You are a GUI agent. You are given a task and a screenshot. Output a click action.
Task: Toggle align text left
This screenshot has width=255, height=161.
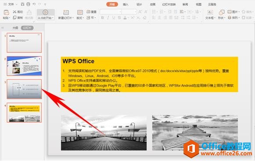[154, 18]
